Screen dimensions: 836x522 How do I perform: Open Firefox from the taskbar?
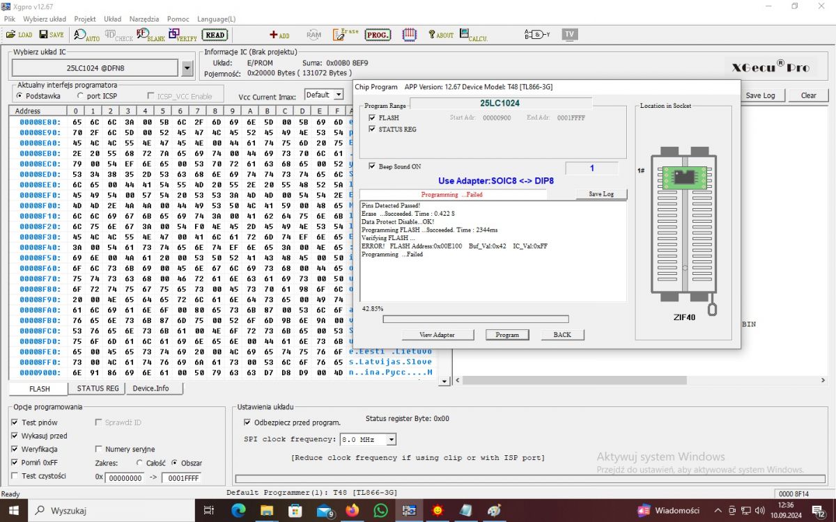(x=352, y=510)
